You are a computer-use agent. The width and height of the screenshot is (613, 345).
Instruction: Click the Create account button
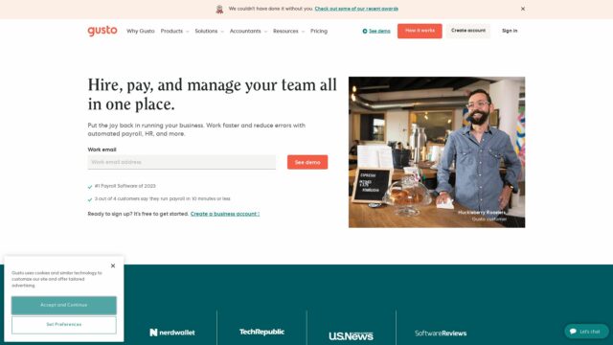point(468,31)
